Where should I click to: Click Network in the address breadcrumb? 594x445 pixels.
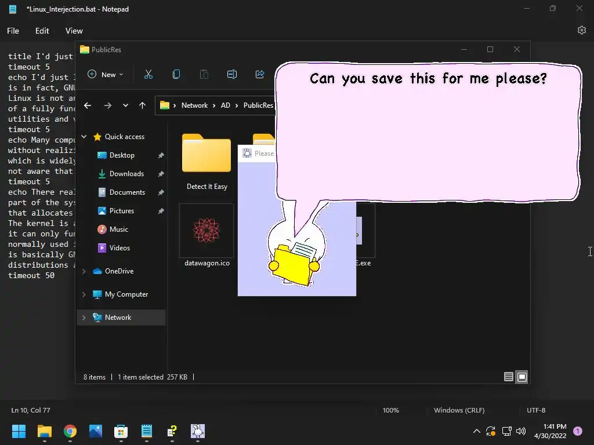coord(194,105)
